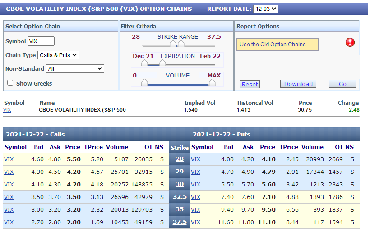
Task: Click the volume minimum slider handle
Action: pyautogui.click(x=144, y=82)
